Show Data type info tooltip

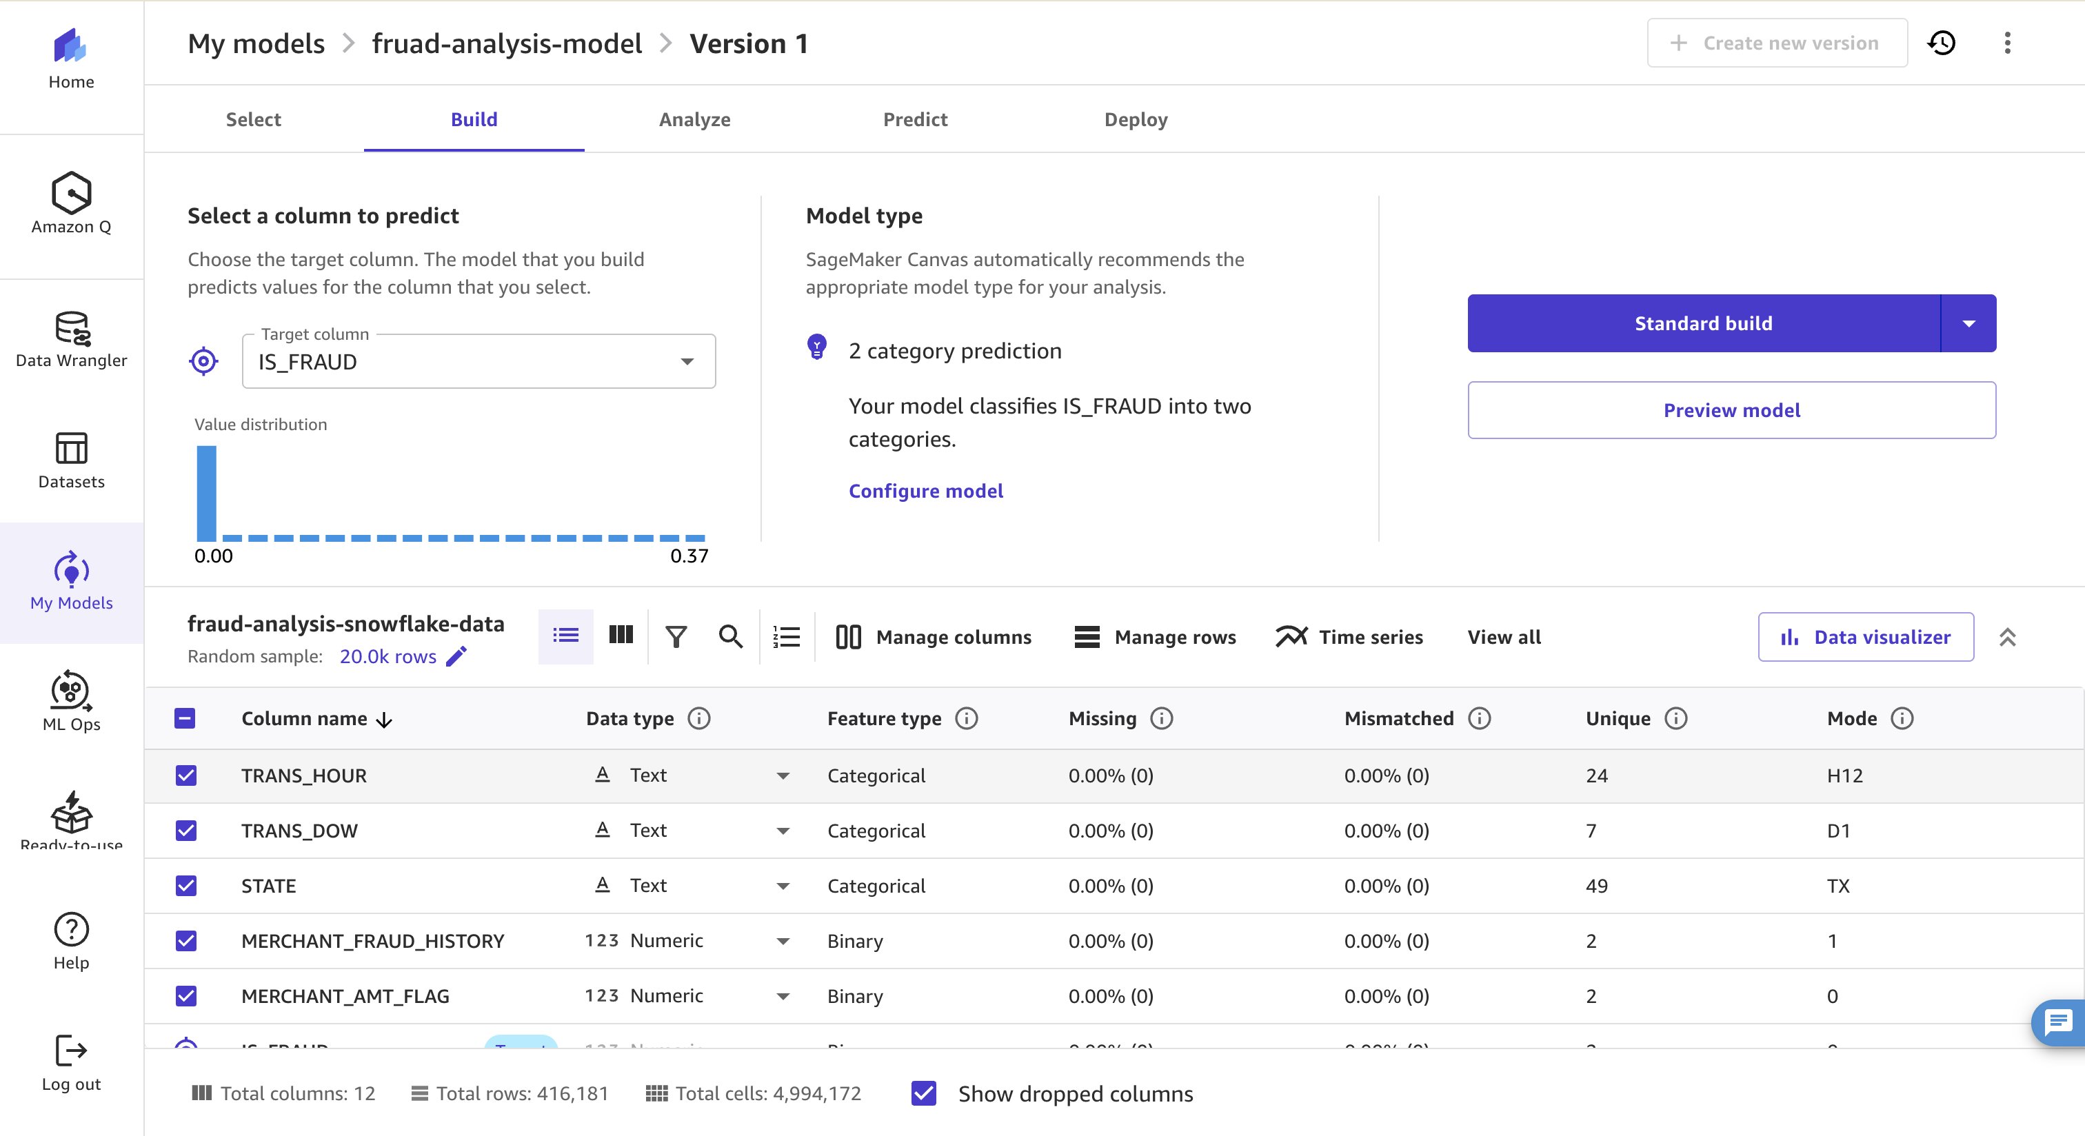(x=698, y=718)
